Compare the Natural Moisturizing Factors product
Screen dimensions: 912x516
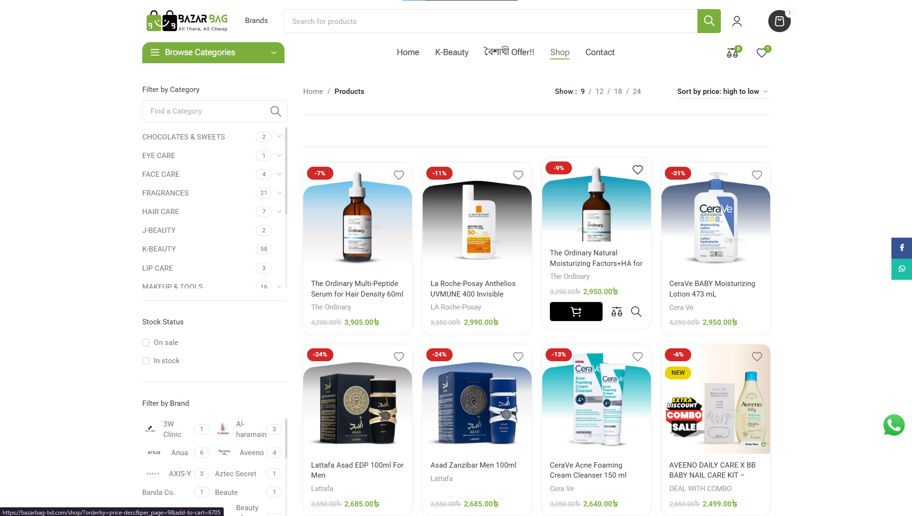(617, 312)
